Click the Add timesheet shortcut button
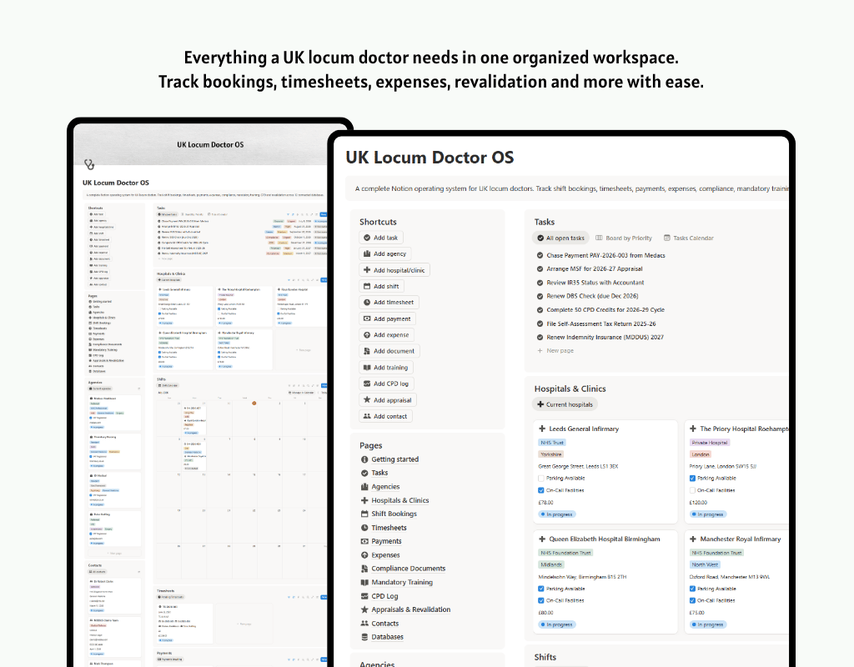The image size is (854, 667). click(x=389, y=302)
